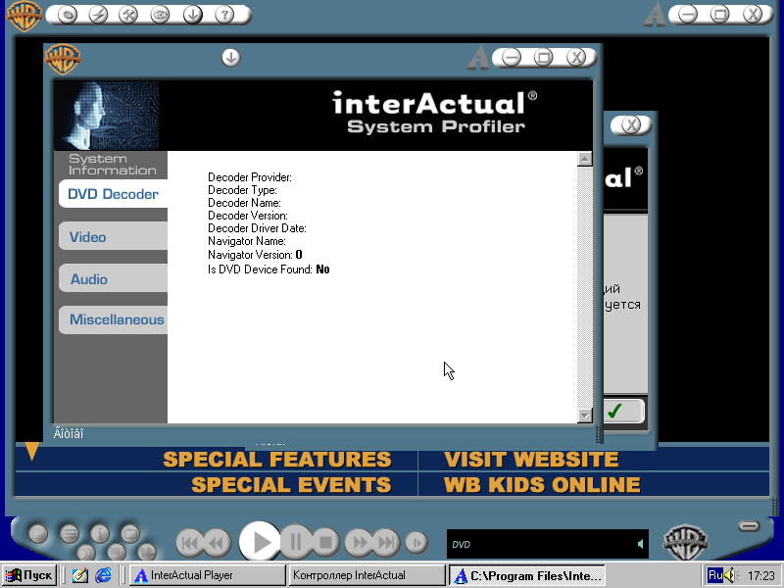Image resolution: width=784 pixels, height=588 pixels.
Task: Click the folder button on control panel
Action: [130, 533]
